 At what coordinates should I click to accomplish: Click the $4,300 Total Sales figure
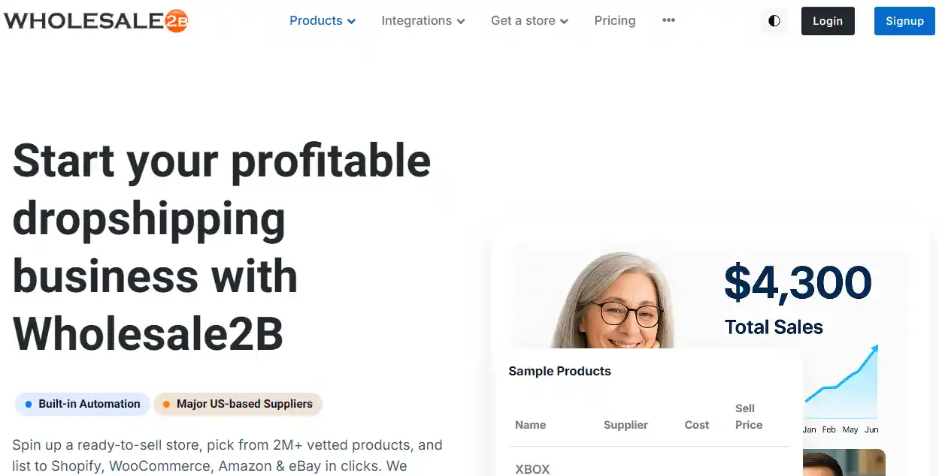coord(798,283)
